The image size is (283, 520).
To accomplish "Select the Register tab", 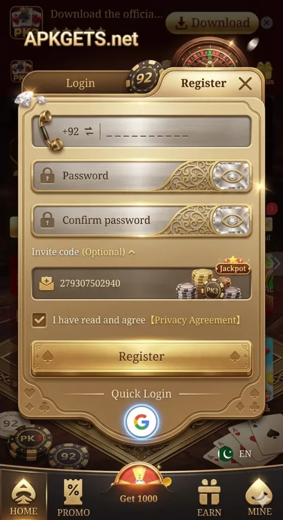I will 204,83.
